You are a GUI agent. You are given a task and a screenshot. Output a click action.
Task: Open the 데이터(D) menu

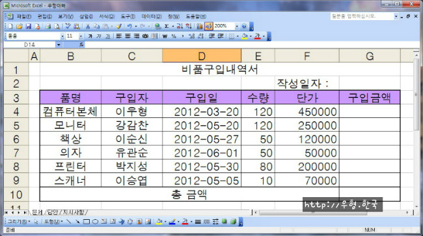pyautogui.click(x=152, y=16)
